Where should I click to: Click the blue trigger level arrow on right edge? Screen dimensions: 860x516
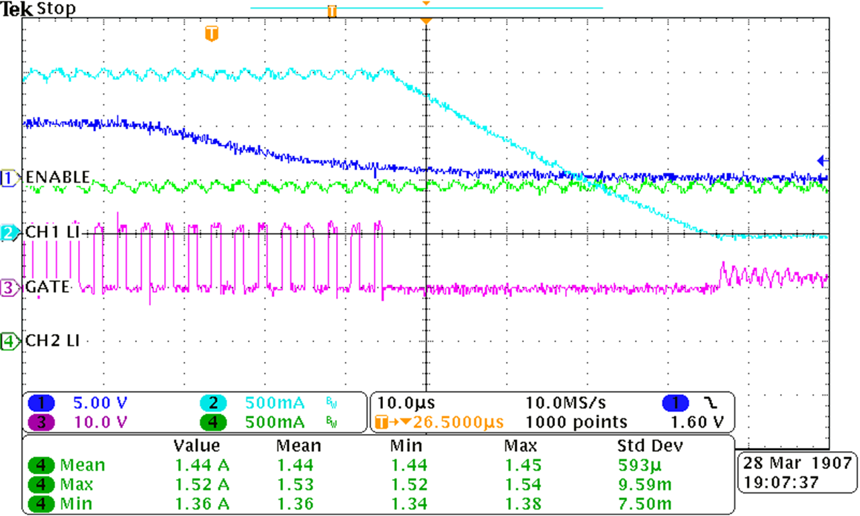[822, 159]
